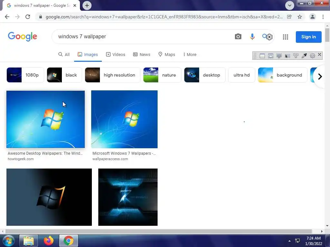
Task: Capture full window in screenshot toolbar
Action: (x=262, y=56)
